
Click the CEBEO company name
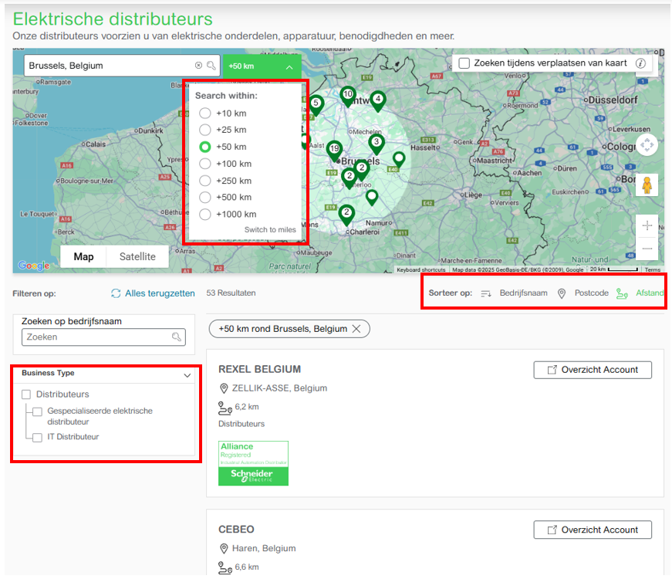(236, 530)
